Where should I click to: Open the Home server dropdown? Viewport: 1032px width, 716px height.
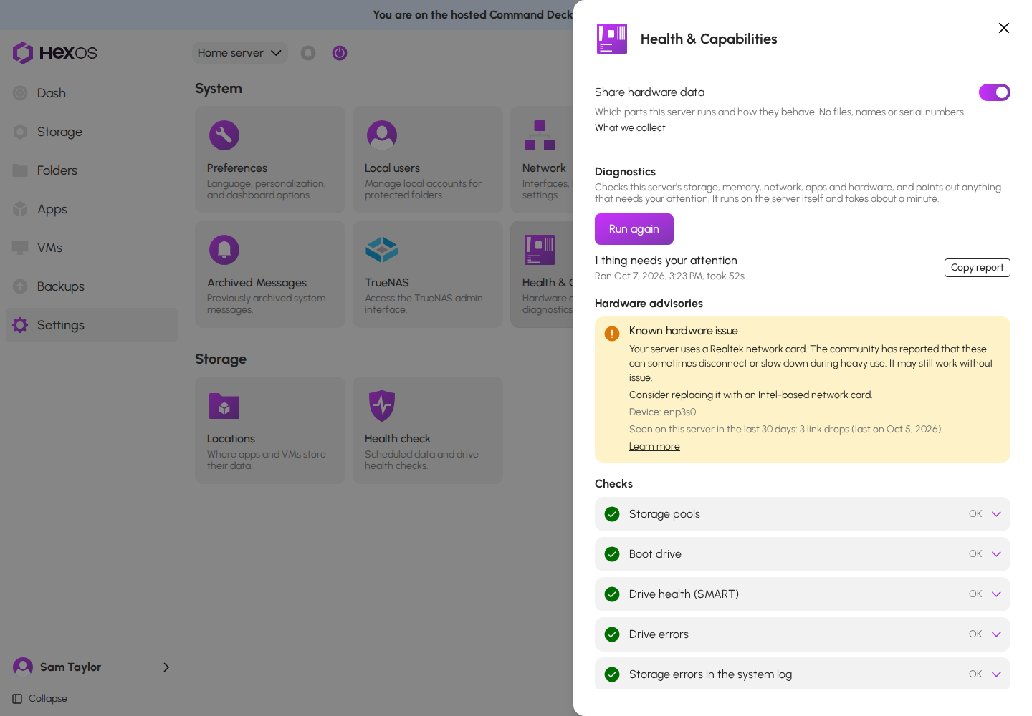point(239,53)
